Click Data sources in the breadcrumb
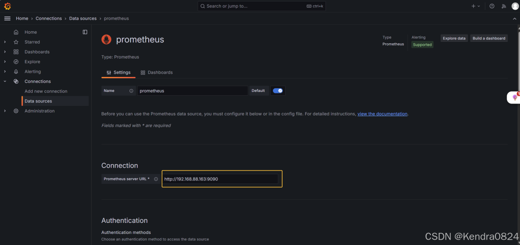Screen dimensions: 520x245 [x=83, y=19]
